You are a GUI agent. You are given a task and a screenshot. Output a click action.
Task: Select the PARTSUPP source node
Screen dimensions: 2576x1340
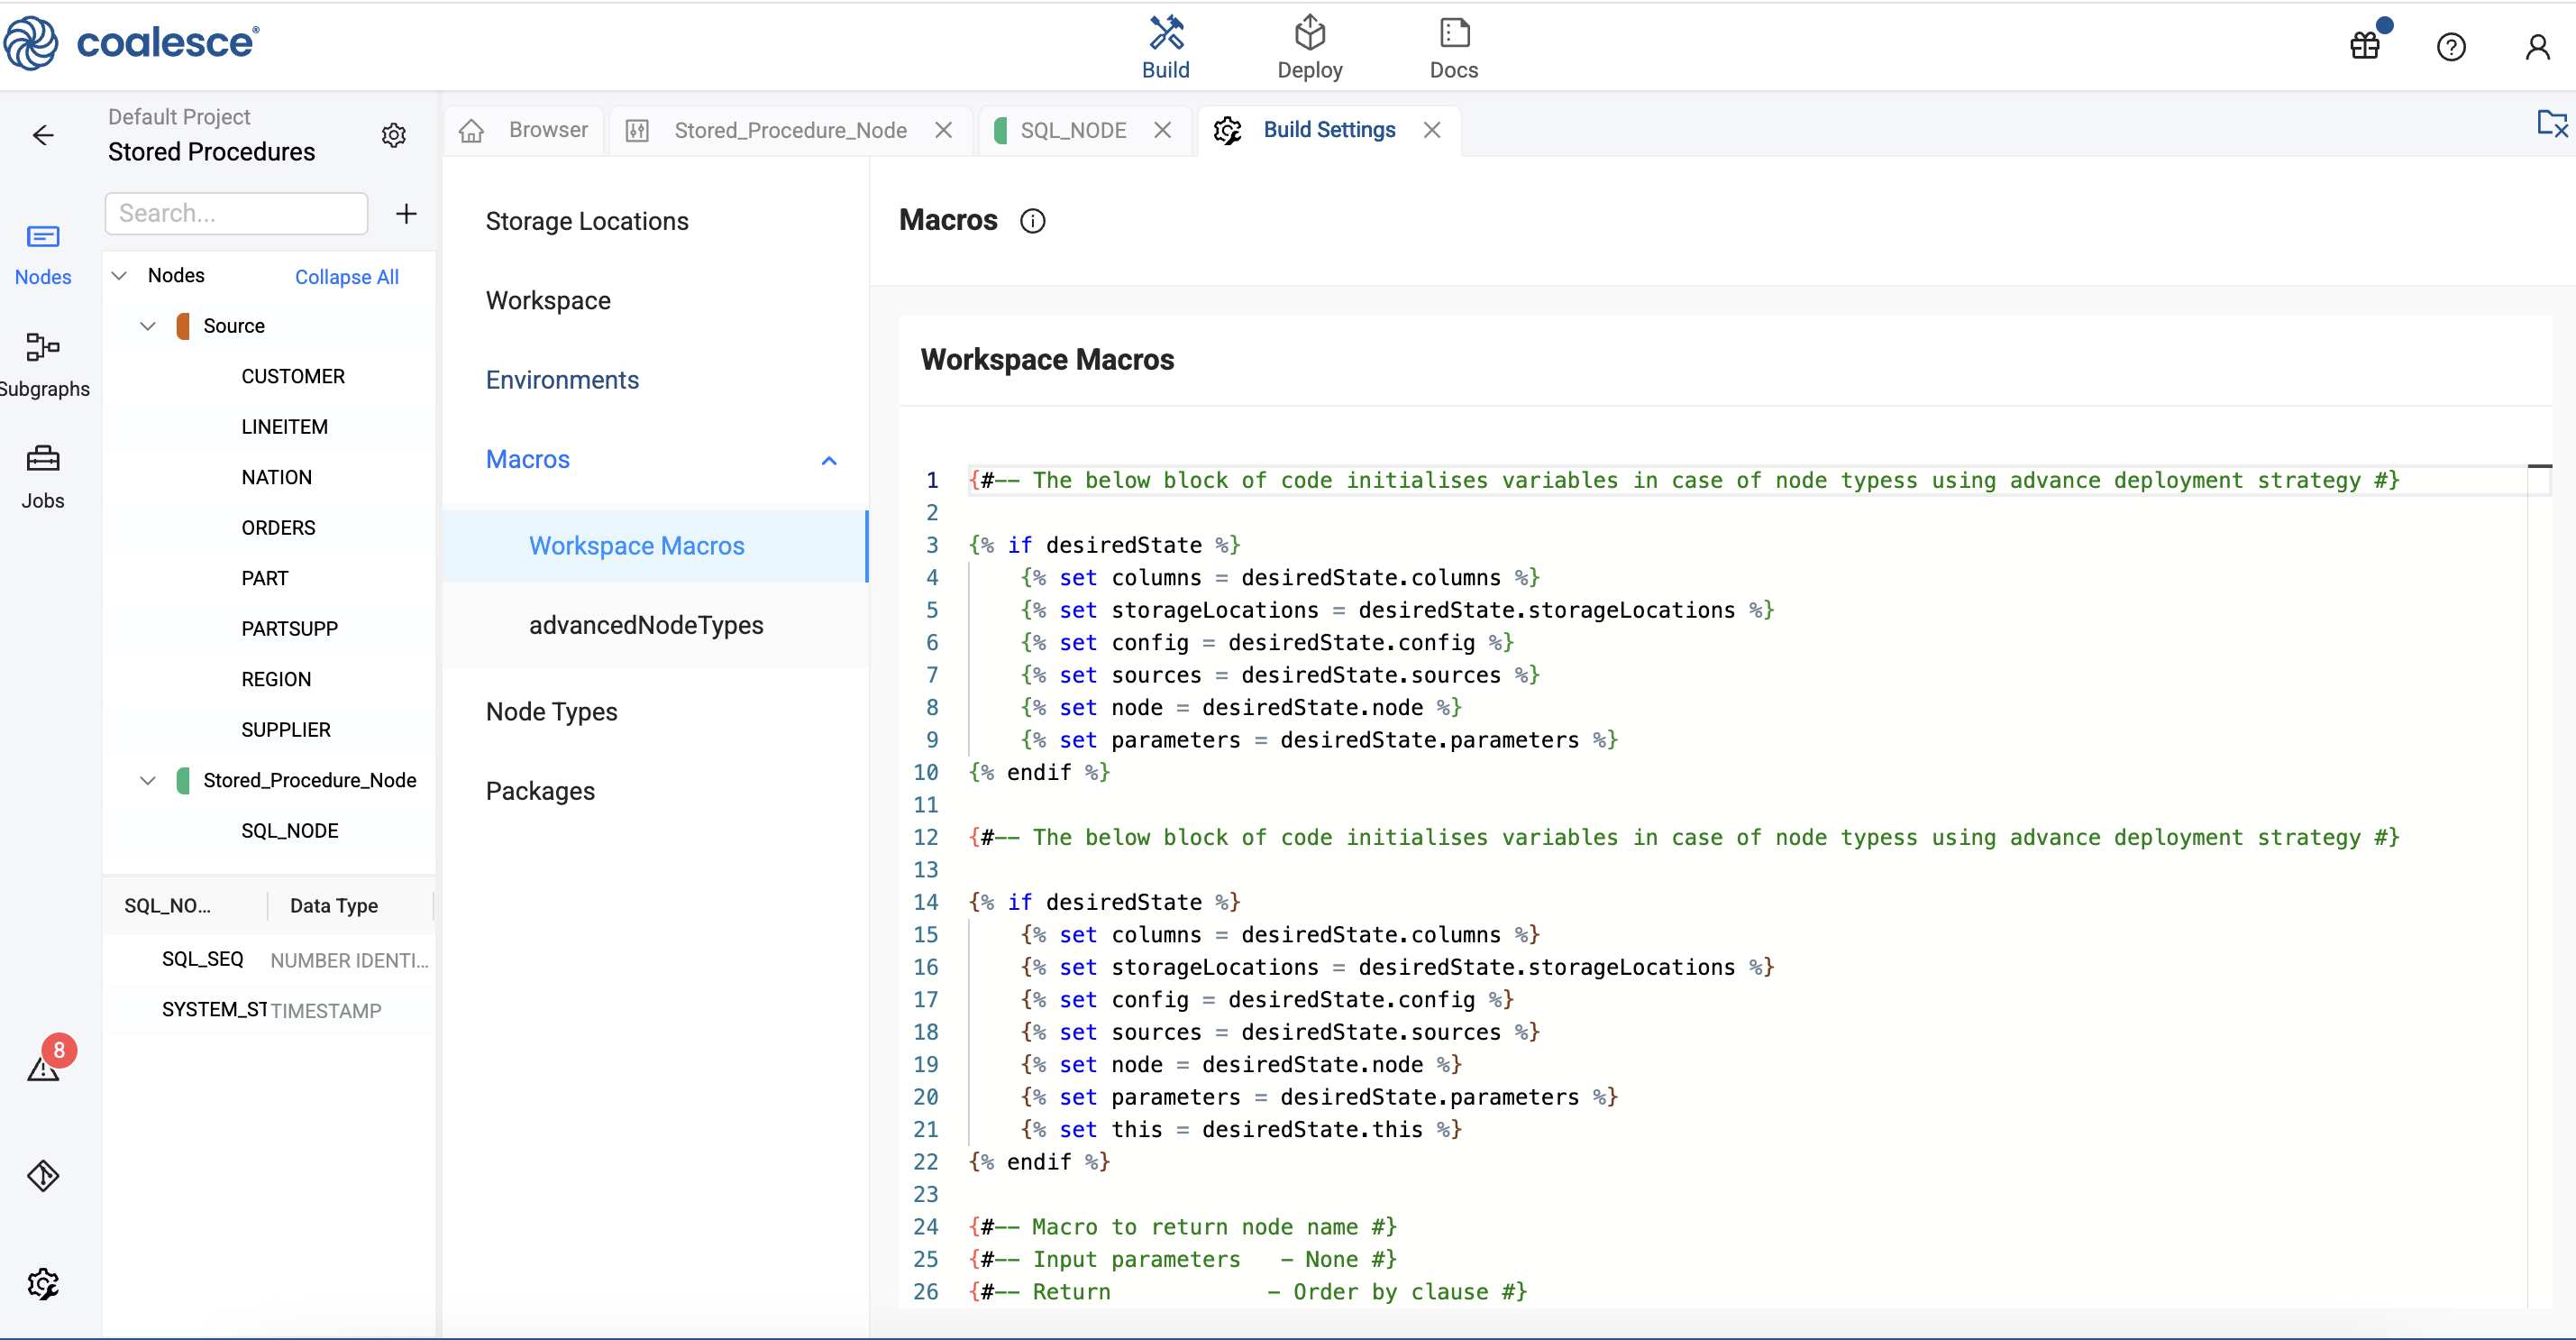[289, 629]
